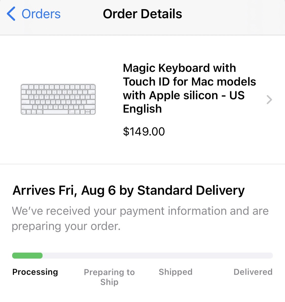This screenshot has height=302, width=285.
Task: Select the Delivered status step
Action: [253, 272]
